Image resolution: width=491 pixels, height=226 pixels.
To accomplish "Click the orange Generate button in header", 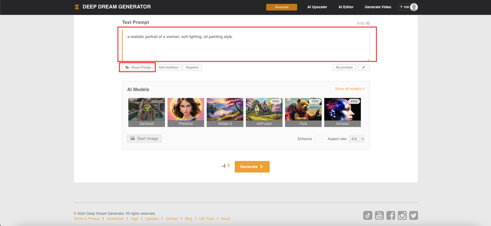I will point(282,7).
